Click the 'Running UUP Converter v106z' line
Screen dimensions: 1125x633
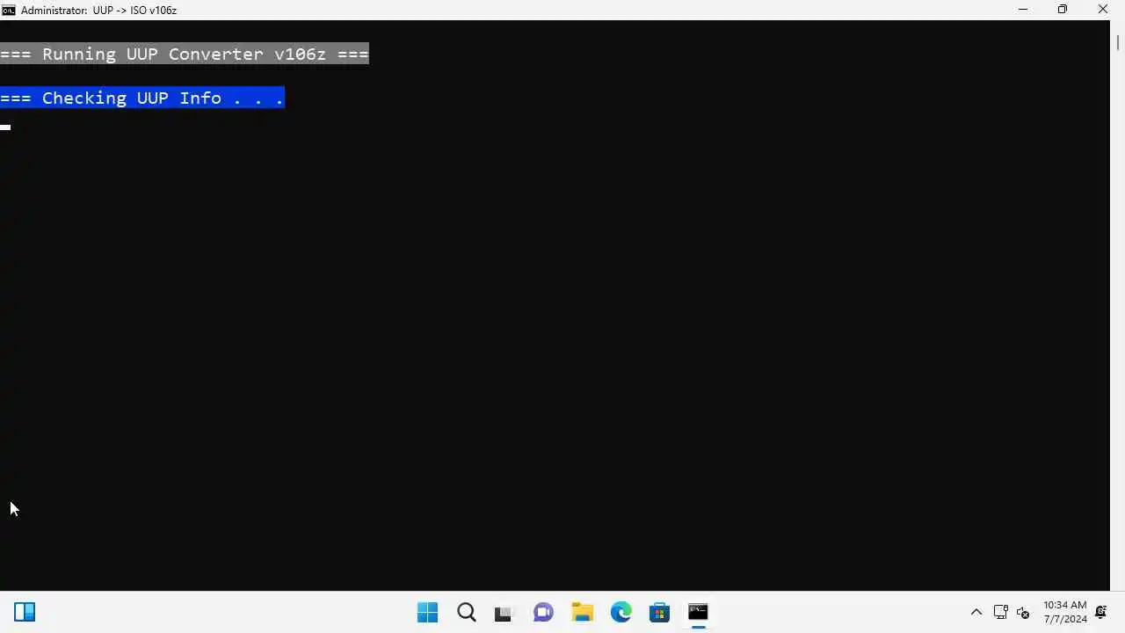coord(185,54)
